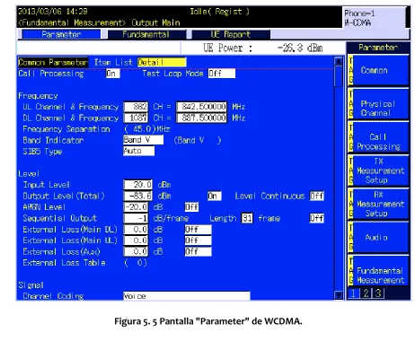Edit Output Level -83.6 dBm field
The image size is (415, 341).
tap(137, 196)
